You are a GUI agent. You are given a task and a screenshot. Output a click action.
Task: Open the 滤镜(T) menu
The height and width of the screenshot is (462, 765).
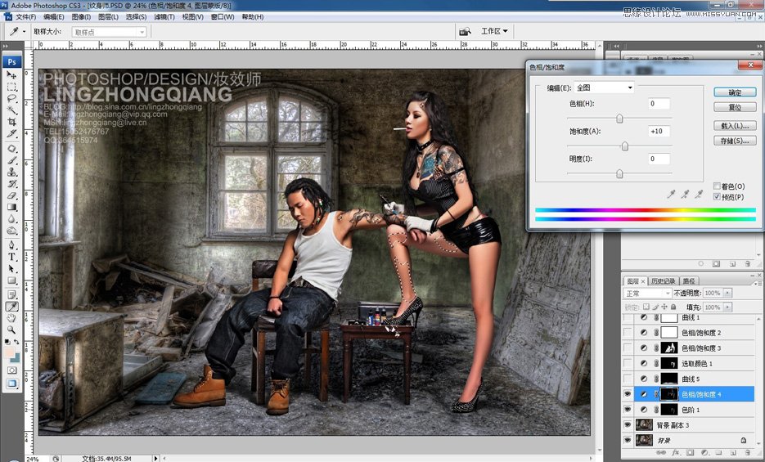coord(163,16)
